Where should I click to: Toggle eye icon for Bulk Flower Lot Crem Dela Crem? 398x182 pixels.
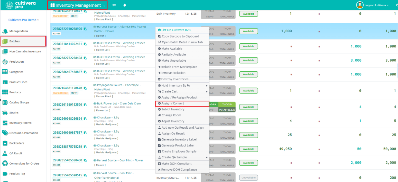point(95,104)
